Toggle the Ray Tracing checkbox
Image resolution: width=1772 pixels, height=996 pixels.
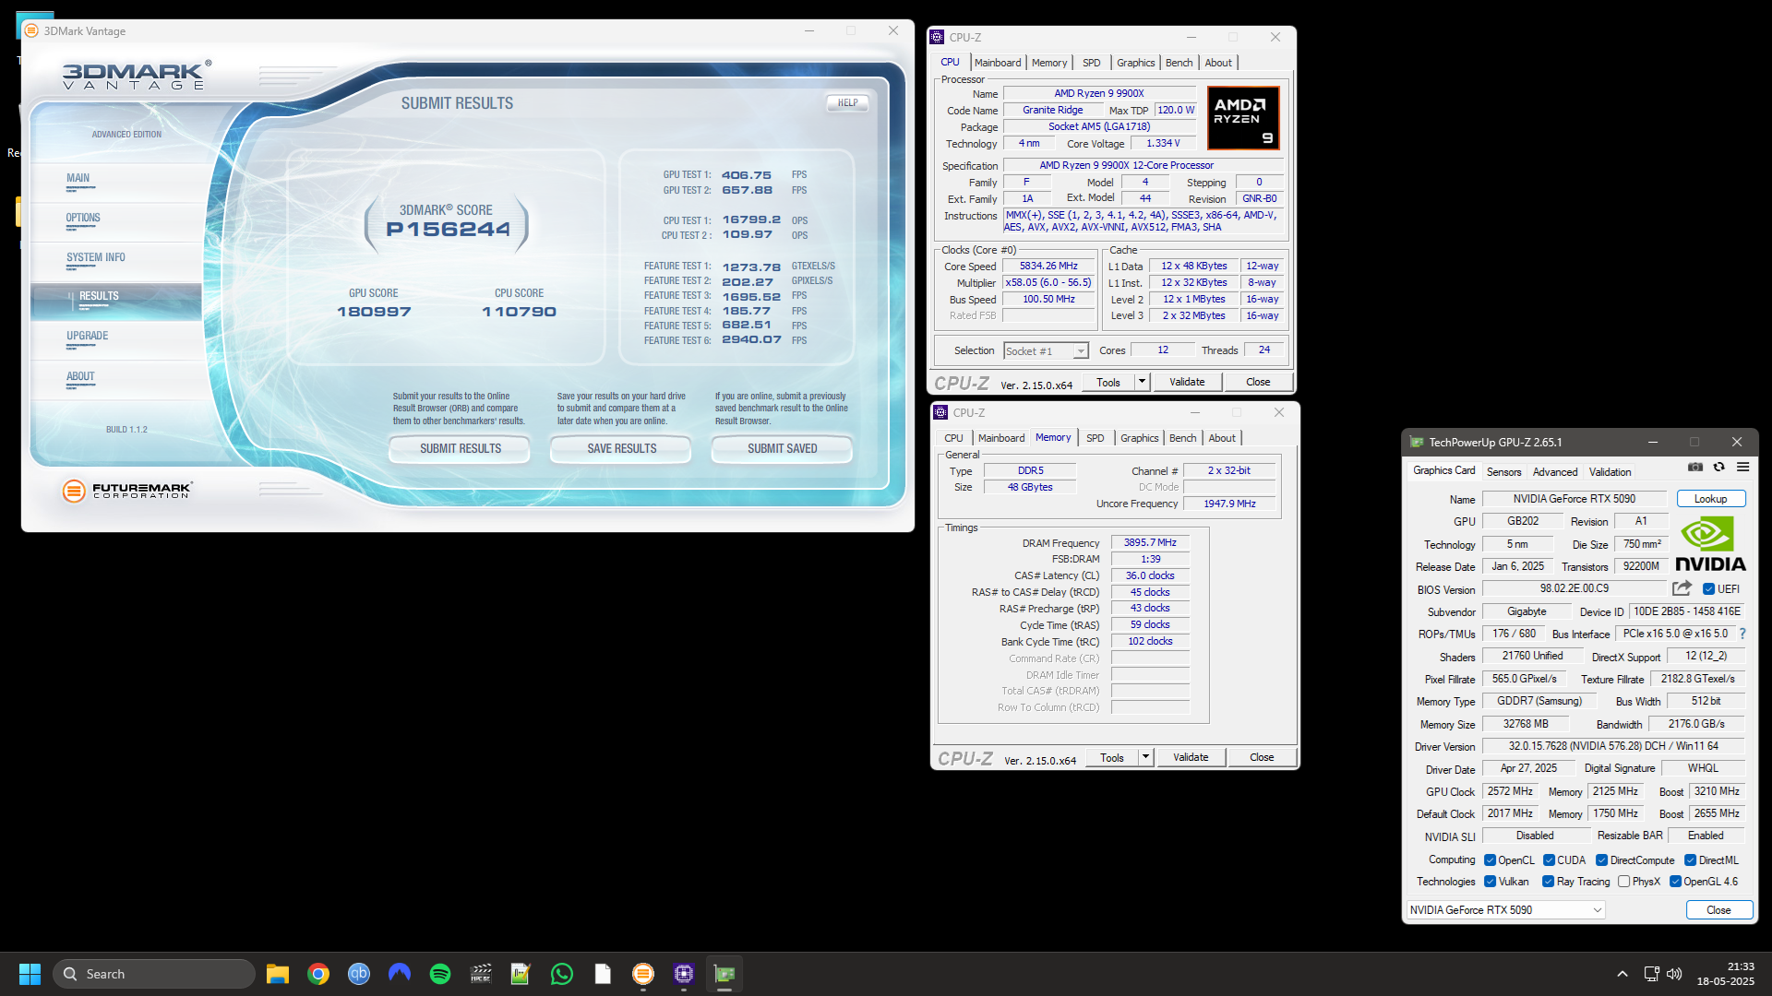pos(1548,882)
